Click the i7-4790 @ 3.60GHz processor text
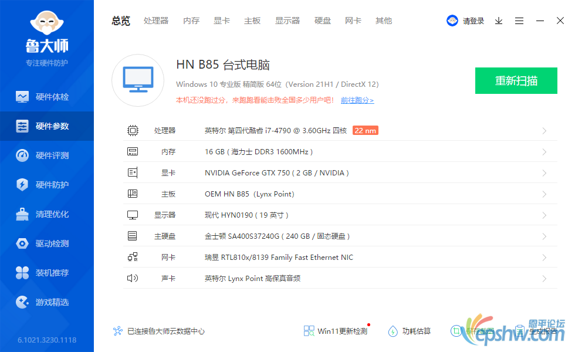Viewport: 575px width, 352px height. pyautogui.click(x=276, y=130)
